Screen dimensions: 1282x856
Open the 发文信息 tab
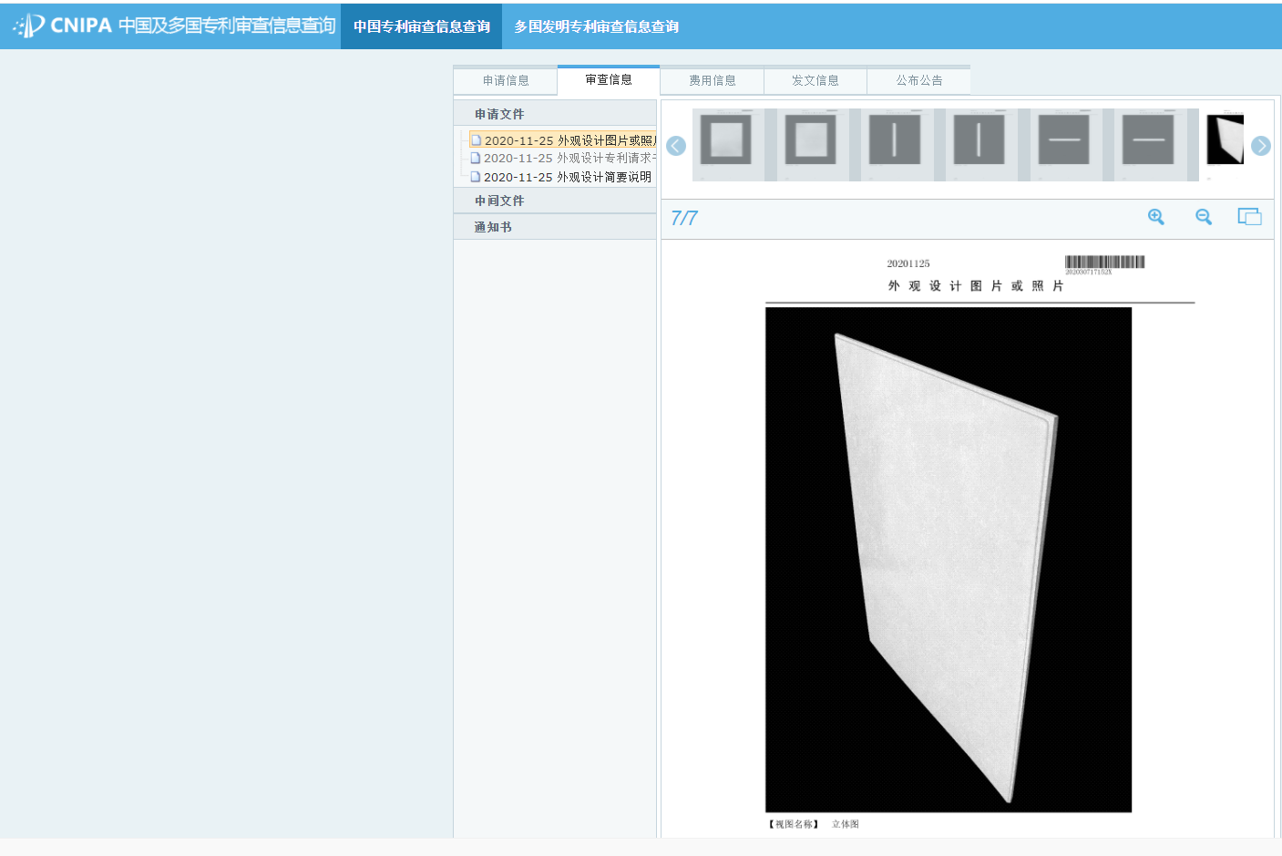point(815,80)
